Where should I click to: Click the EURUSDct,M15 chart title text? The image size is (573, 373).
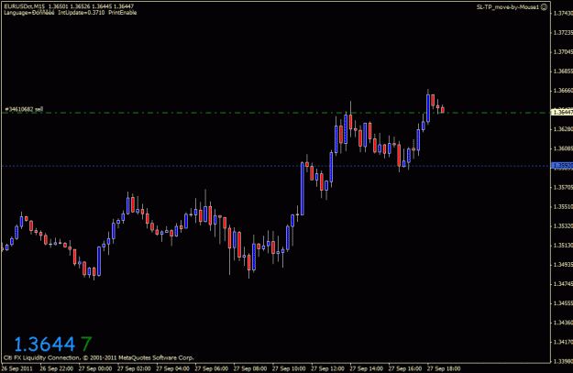tap(25, 6)
